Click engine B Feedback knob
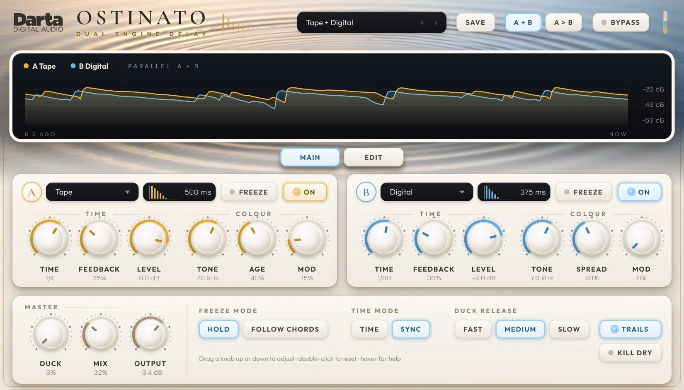This screenshot has height=390, width=684. tap(434, 239)
